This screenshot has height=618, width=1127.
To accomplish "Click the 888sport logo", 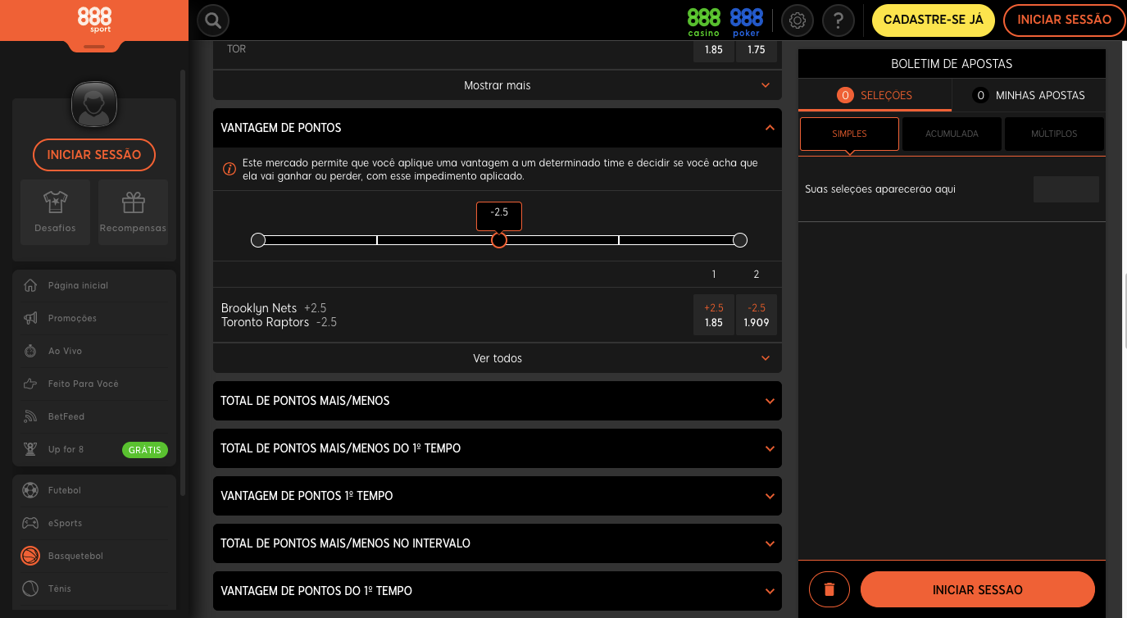I will point(94,20).
